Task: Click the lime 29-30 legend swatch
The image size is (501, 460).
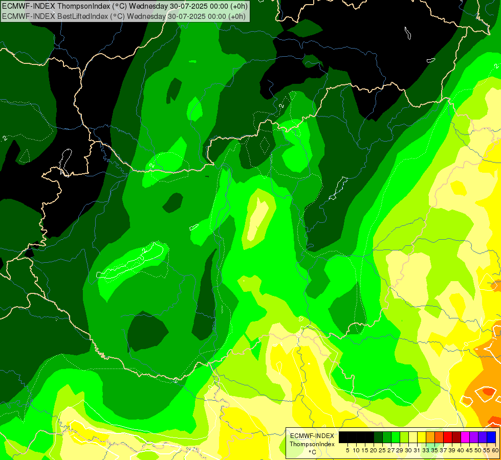Action: pyautogui.click(x=404, y=437)
